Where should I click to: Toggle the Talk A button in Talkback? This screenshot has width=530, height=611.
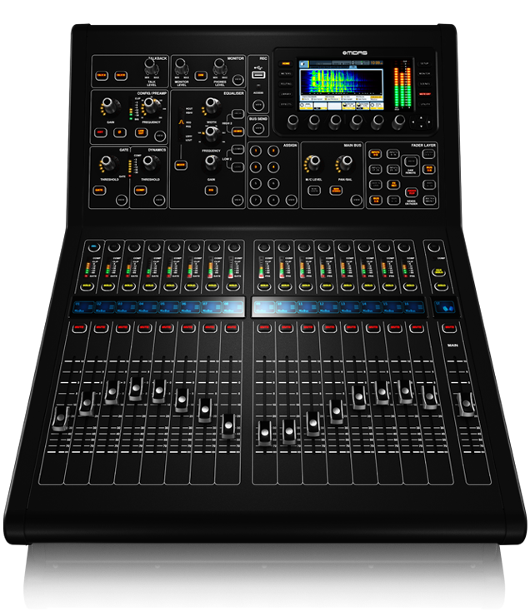point(102,75)
